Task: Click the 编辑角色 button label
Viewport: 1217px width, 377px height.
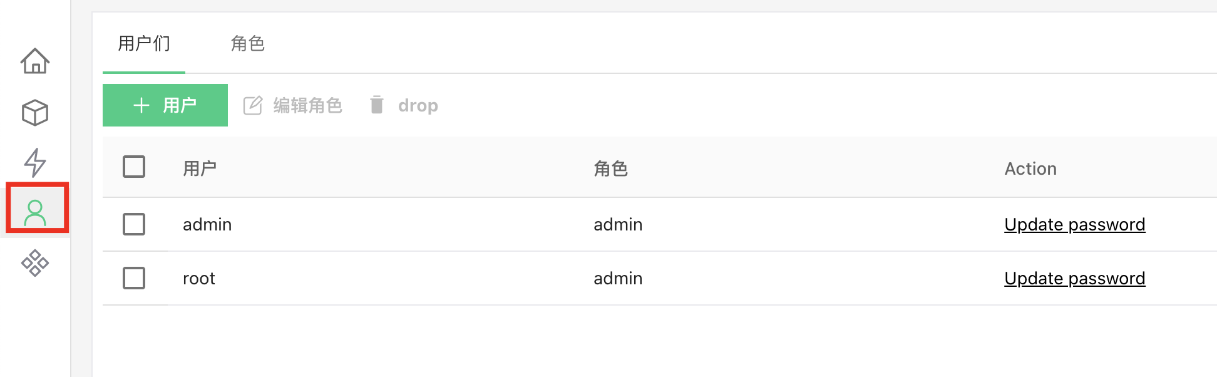Action: point(307,105)
